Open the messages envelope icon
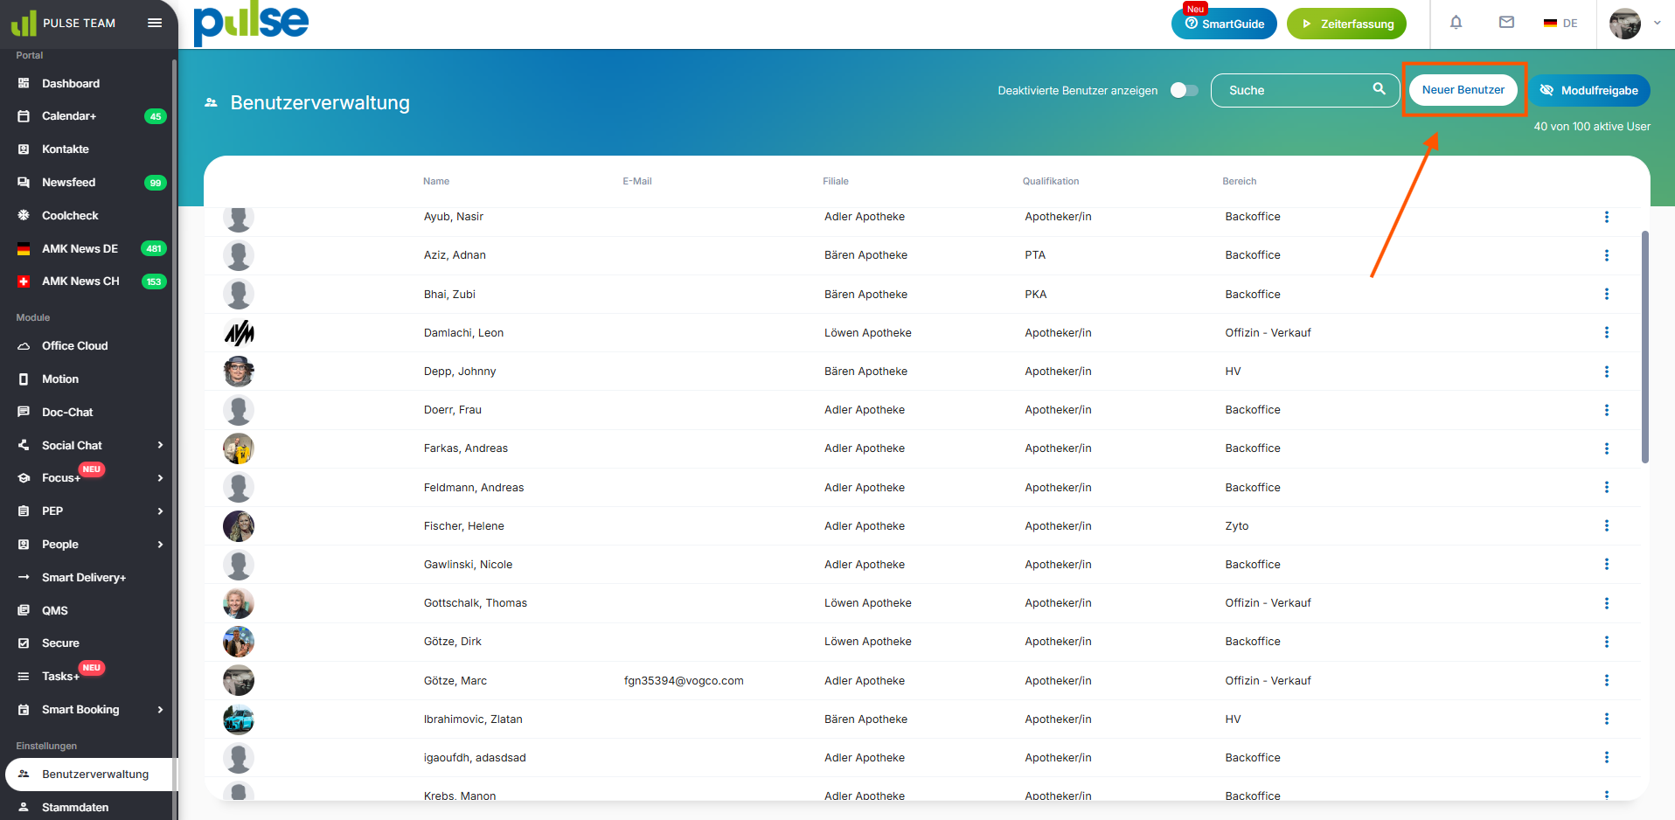1675x820 pixels. (1506, 23)
